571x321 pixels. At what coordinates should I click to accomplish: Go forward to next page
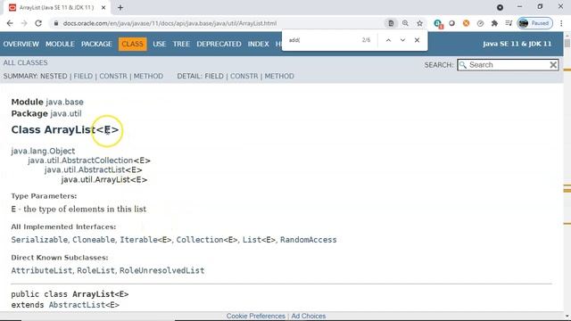[24, 23]
